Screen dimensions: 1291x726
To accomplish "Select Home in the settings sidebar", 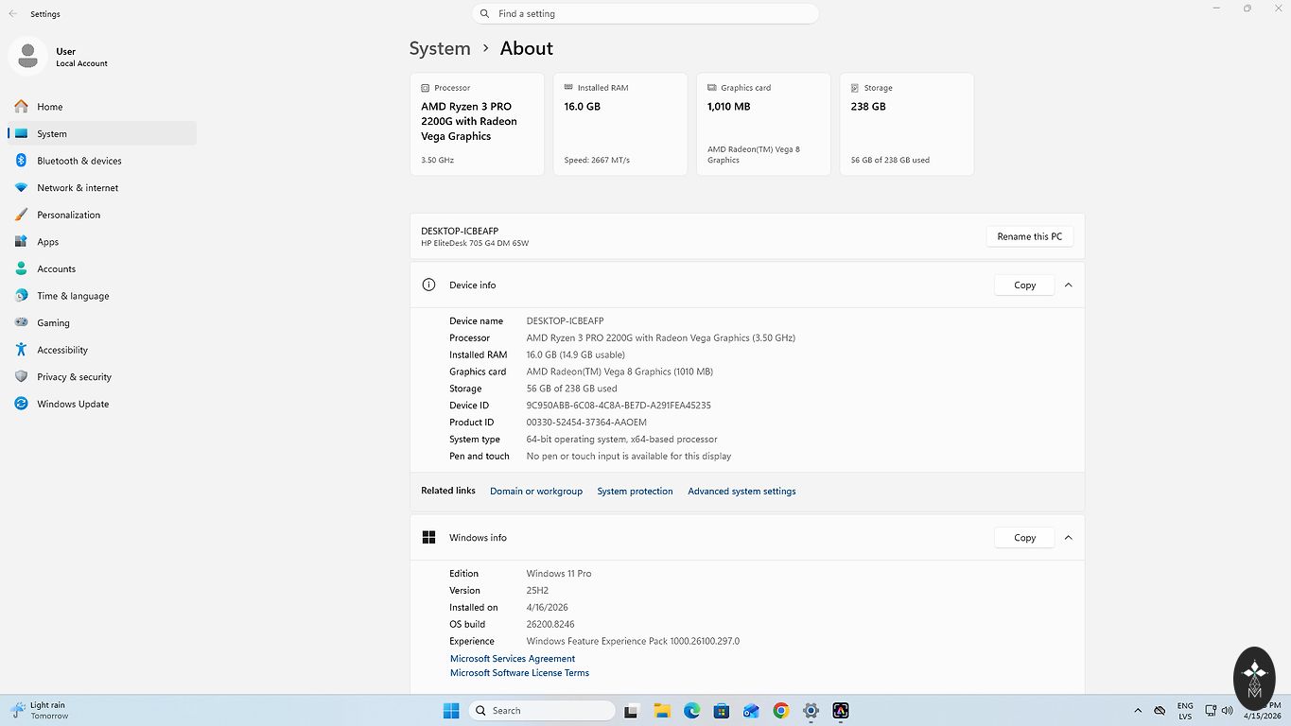I will 49,107.
